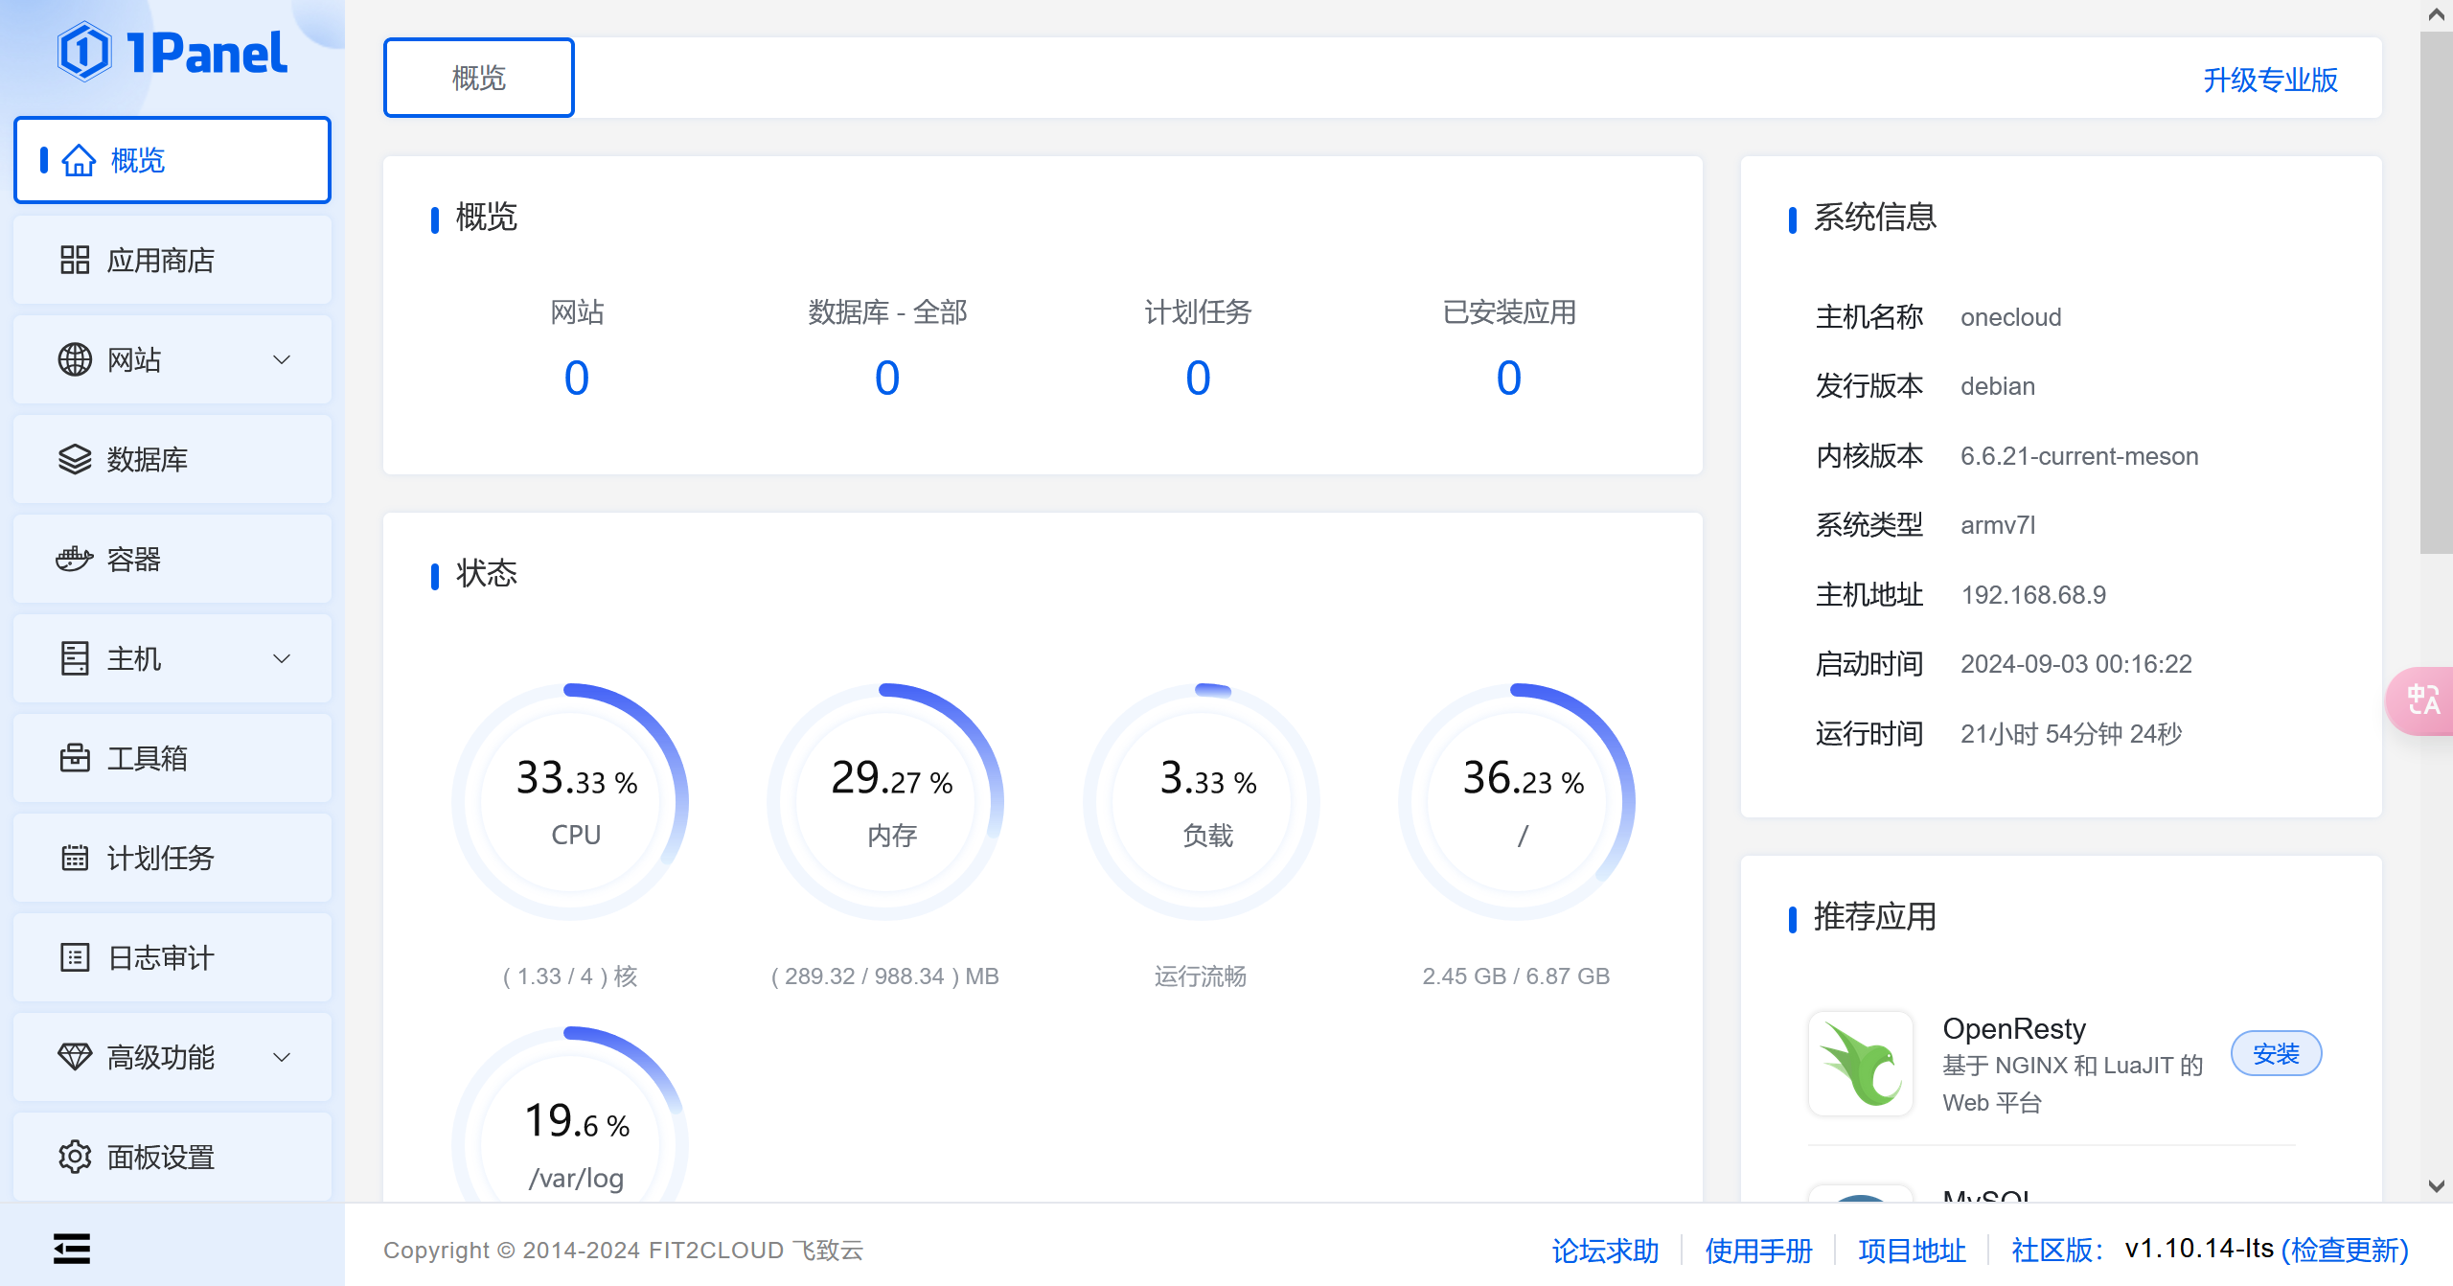Click kernel version 6.6.21-current-meson

[2079, 456]
